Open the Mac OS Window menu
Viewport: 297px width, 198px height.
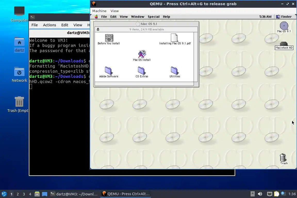(x=138, y=17)
